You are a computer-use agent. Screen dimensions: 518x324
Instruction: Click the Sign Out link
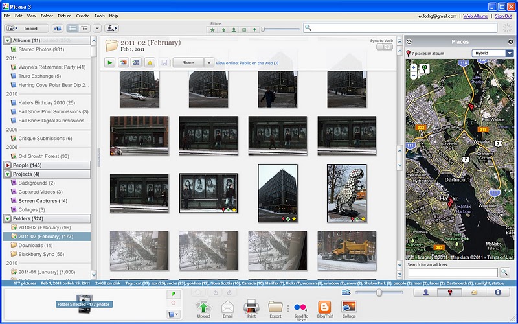(503, 16)
